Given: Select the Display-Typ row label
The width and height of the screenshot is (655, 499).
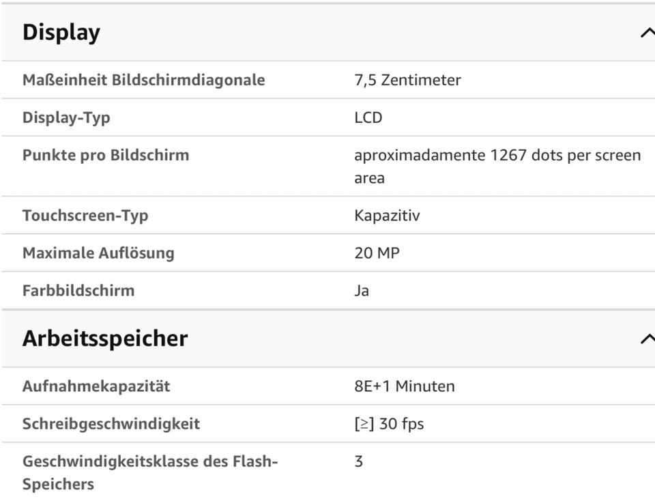Looking at the screenshot, I should 66,118.
